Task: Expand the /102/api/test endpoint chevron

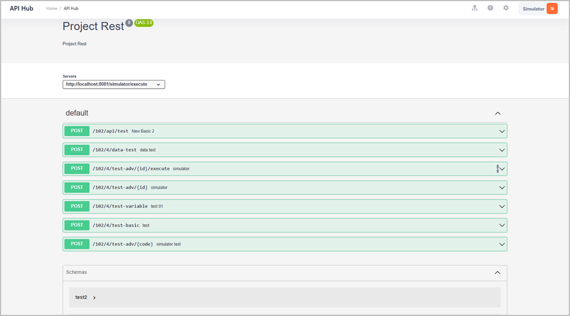Action: click(502, 131)
